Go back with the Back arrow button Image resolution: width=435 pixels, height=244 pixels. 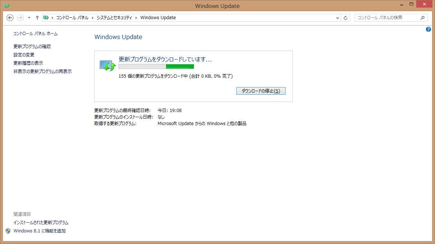click(10, 18)
